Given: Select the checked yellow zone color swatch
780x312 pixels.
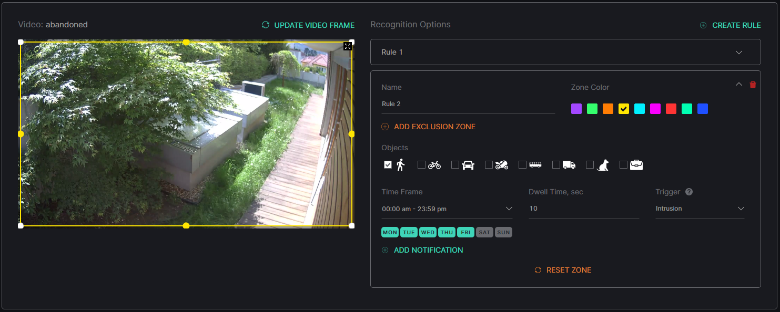Looking at the screenshot, I should pos(624,109).
